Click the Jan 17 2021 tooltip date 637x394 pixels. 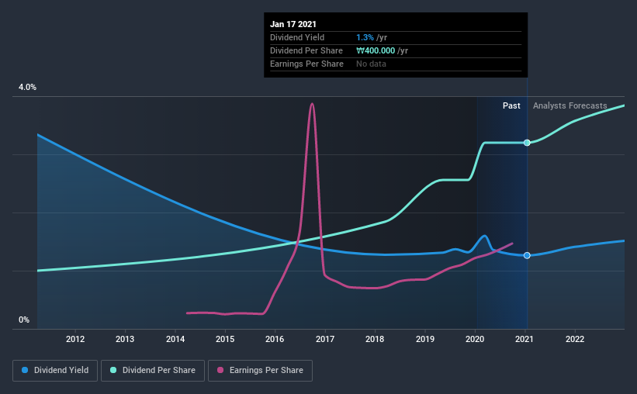click(293, 24)
